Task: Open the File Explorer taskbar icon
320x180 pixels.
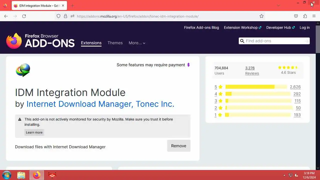Action: [x=21, y=175]
